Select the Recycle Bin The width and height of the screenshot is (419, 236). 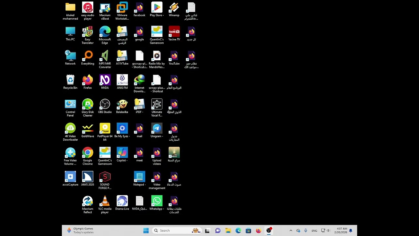pyautogui.click(x=70, y=82)
